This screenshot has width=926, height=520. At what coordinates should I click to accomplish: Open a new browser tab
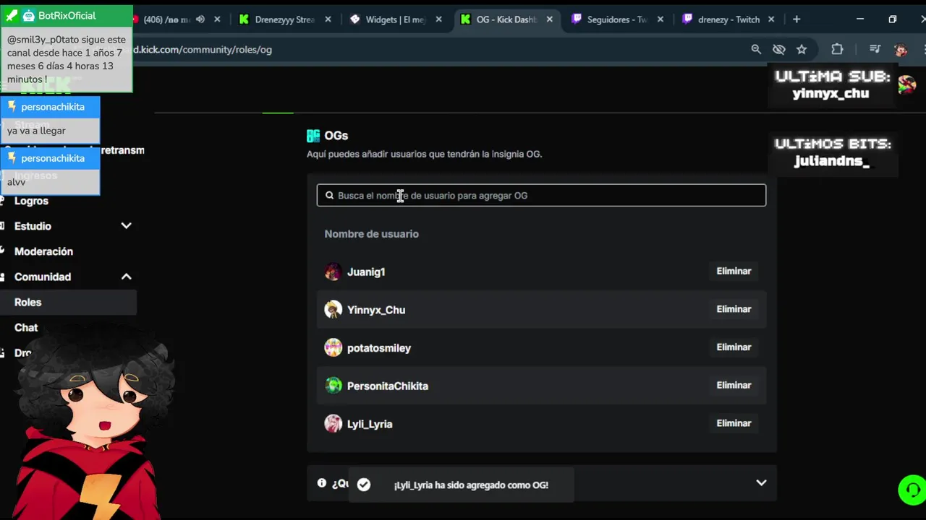click(797, 19)
